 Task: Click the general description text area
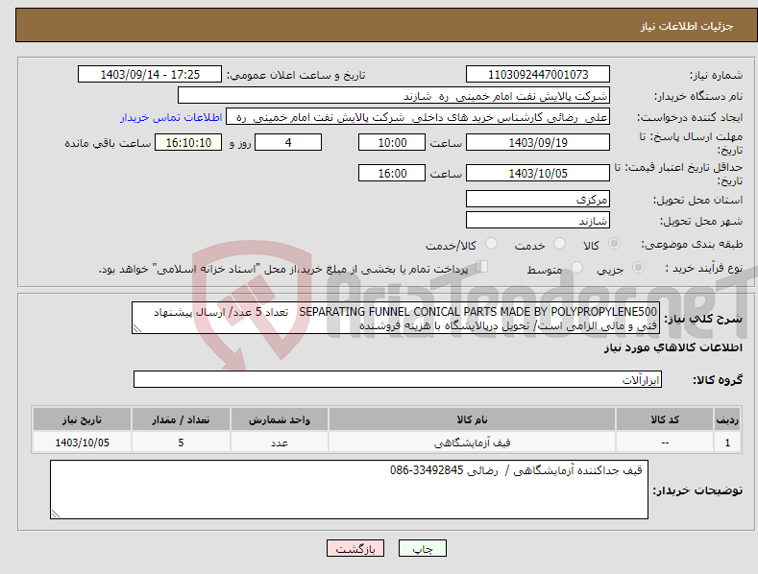click(396, 319)
